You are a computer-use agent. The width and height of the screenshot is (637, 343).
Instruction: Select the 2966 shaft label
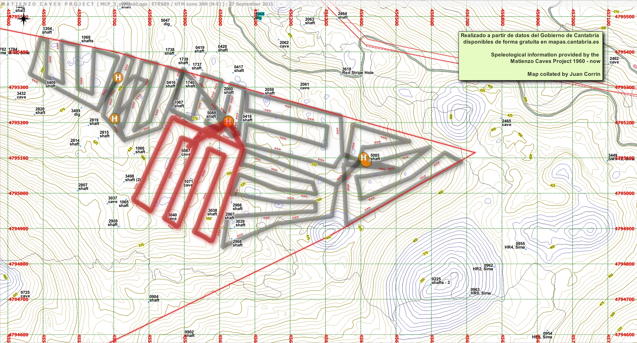tap(237, 207)
